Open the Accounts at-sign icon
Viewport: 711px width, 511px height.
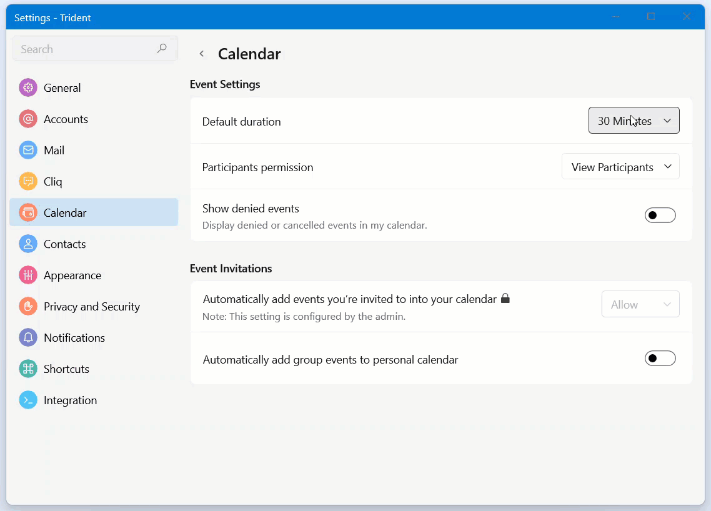pyautogui.click(x=28, y=119)
